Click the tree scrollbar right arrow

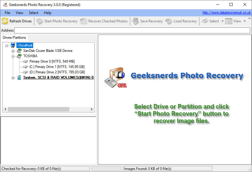tap(92, 109)
